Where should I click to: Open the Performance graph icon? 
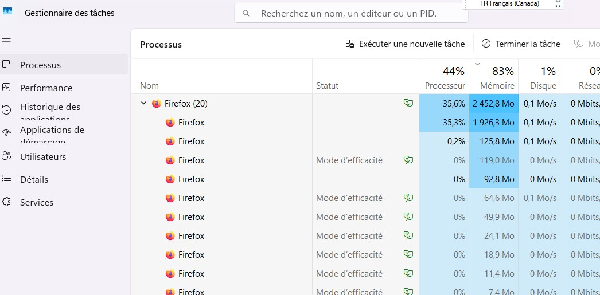(x=6, y=88)
